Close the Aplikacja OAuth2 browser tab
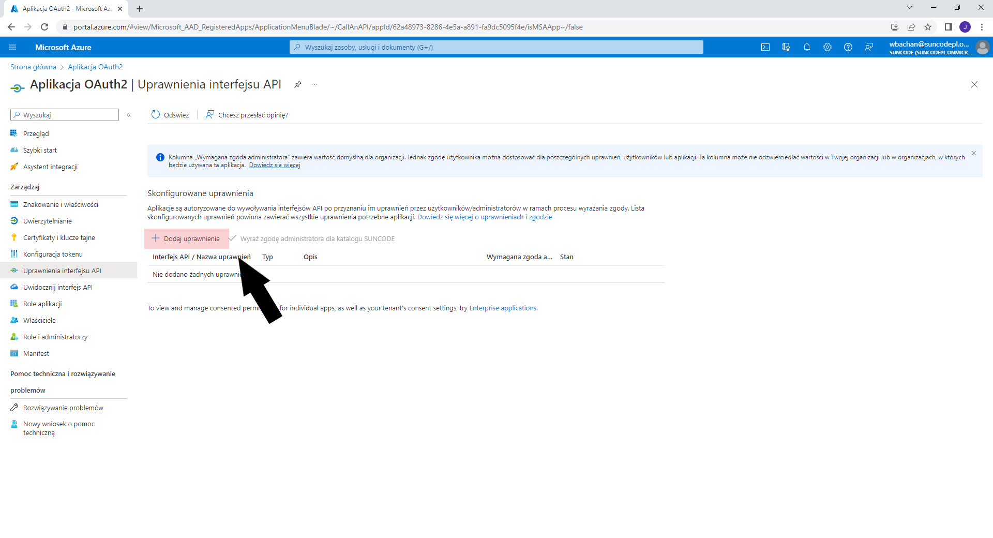Image resolution: width=993 pixels, height=538 pixels. click(120, 9)
